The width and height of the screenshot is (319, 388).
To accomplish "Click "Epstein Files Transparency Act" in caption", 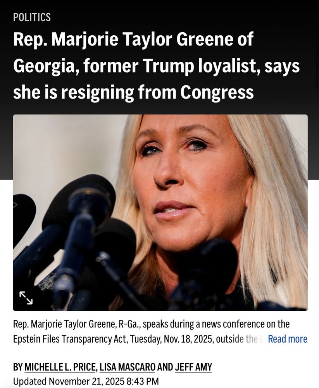I will [x=70, y=339].
